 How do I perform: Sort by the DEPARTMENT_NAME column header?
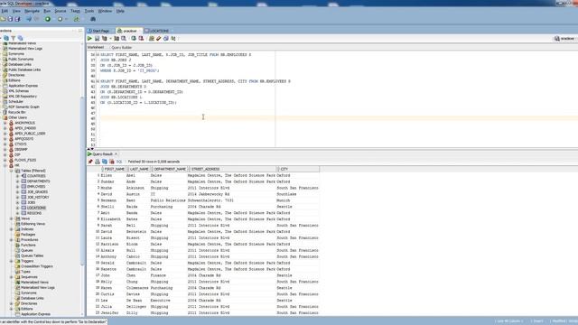coord(170,169)
